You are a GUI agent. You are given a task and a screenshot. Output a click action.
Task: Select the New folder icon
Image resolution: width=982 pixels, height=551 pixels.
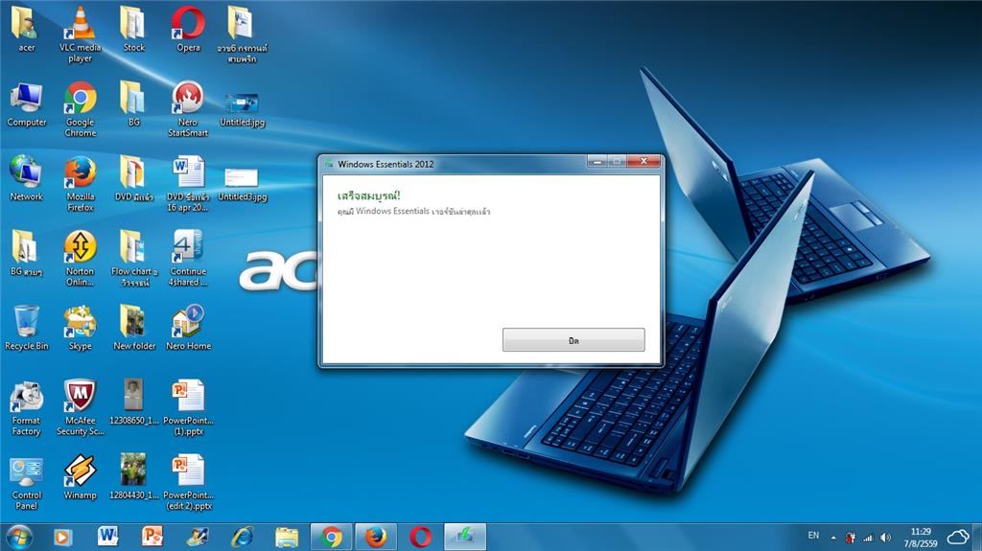click(134, 328)
